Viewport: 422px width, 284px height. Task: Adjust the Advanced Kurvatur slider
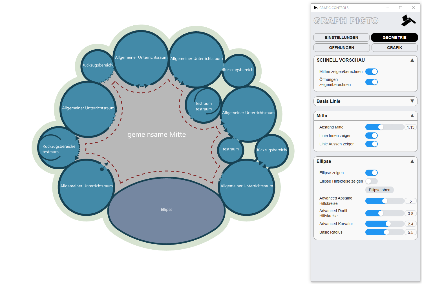point(385,224)
